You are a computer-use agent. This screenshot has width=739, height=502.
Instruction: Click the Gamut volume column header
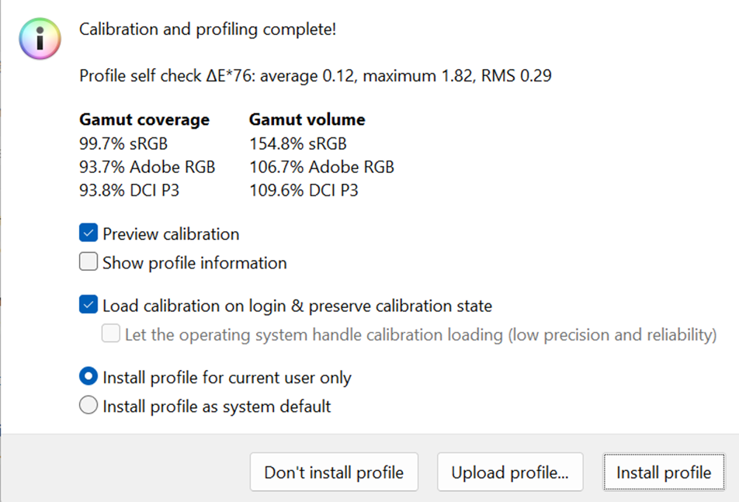click(x=307, y=119)
